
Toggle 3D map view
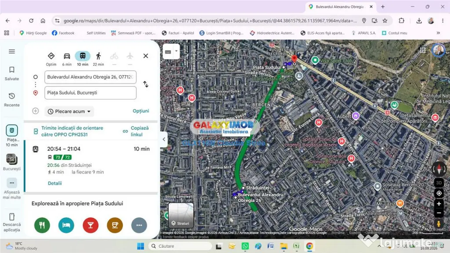439,183
